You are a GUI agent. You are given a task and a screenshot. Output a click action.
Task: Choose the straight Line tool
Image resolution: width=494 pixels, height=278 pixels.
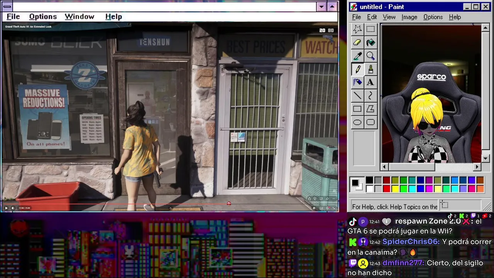pyautogui.click(x=357, y=96)
